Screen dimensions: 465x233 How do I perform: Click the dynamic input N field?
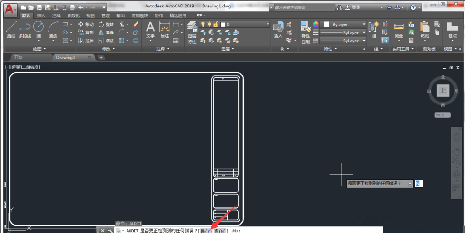[x=419, y=184]
